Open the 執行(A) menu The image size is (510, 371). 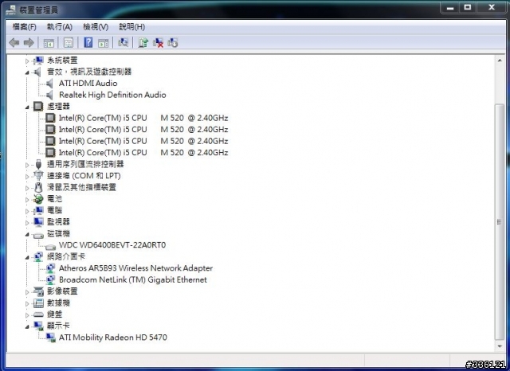coord(60,27)
